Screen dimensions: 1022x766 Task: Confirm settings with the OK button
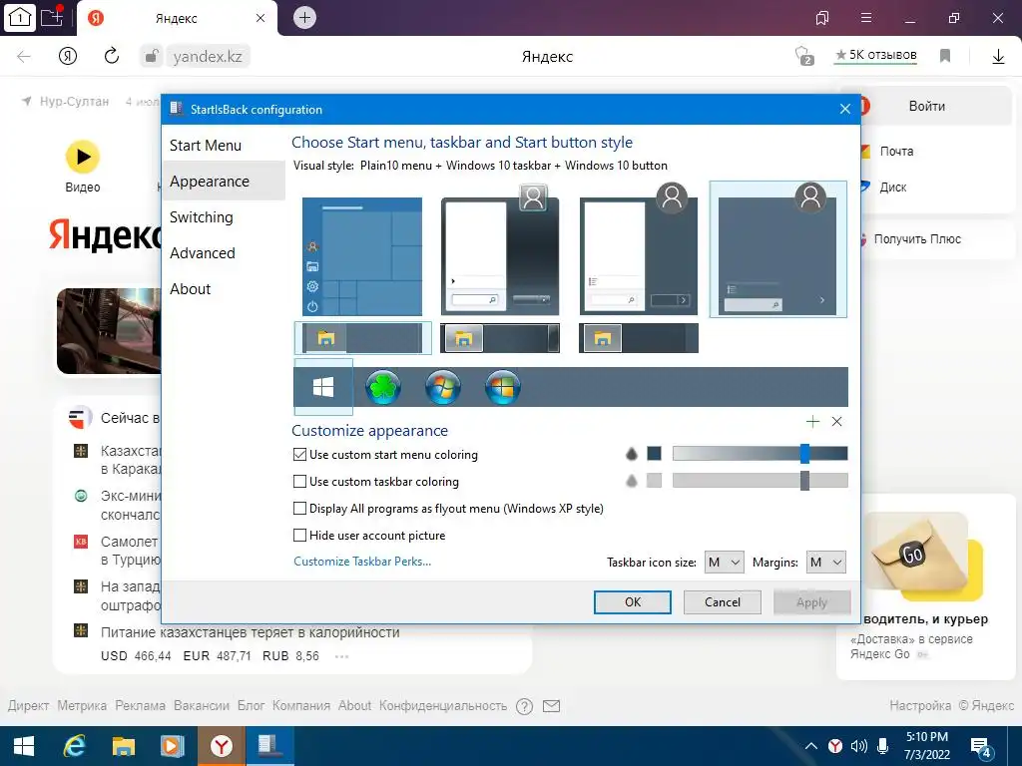point(632,602)
